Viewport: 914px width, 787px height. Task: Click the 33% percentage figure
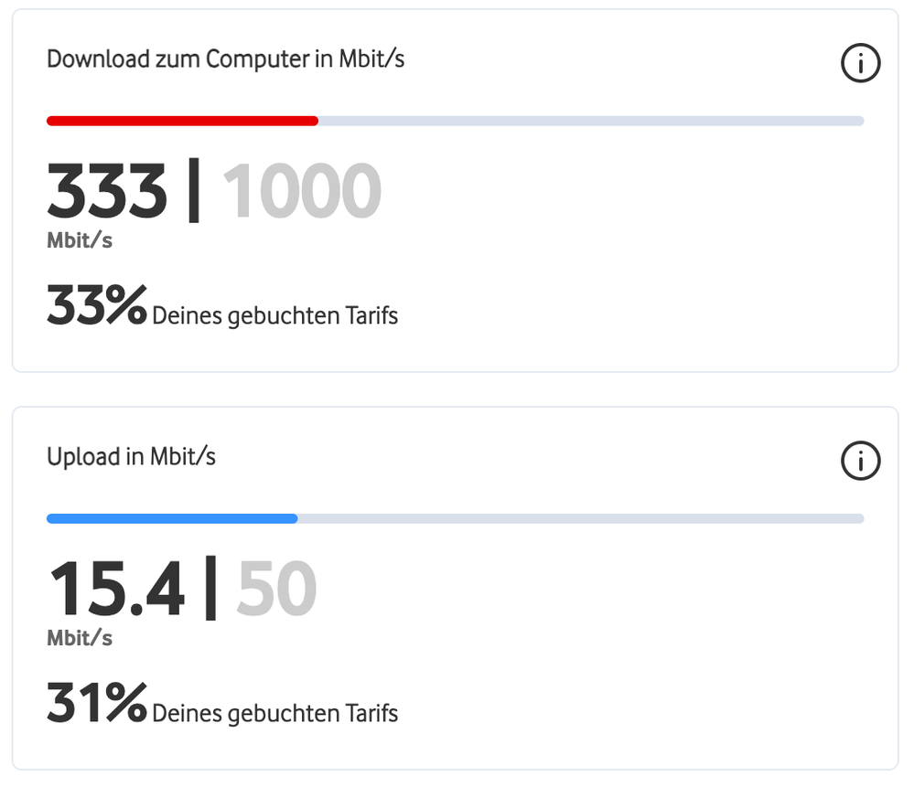pyautogui.click(x=96, y=307)
